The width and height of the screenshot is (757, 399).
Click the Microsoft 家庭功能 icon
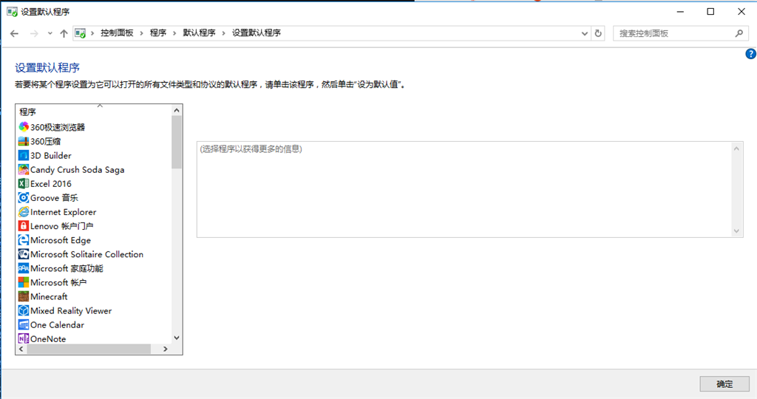pos(23,268)
